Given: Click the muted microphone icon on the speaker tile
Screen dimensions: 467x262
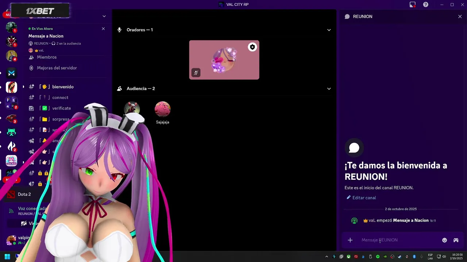Looking at the screenshot, I should (x=196, y=73).
